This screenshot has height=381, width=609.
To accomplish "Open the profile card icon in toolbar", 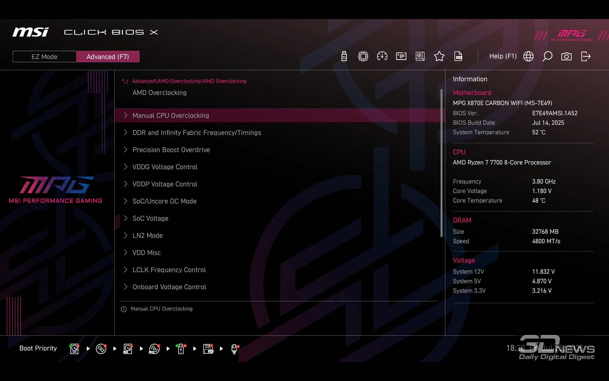I will [401, 57].
